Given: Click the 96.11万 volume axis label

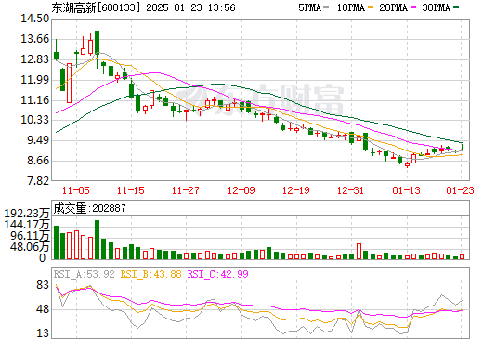Looking at the screenshot, I should [30, 236].
